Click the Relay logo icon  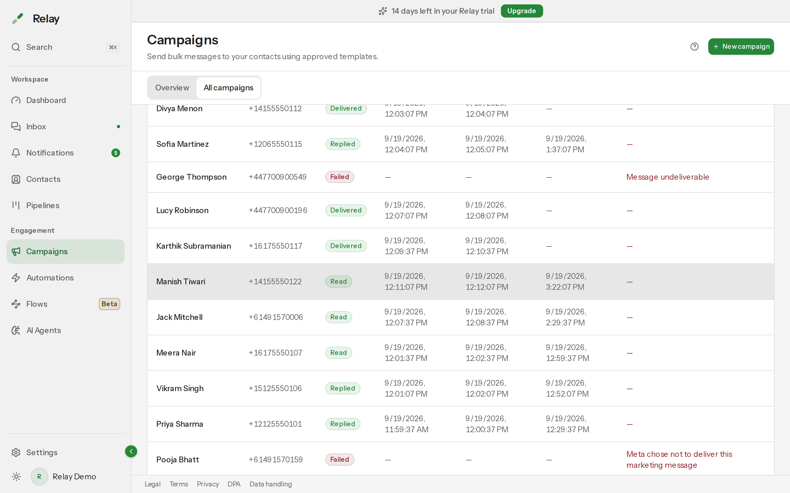(18, 19)
